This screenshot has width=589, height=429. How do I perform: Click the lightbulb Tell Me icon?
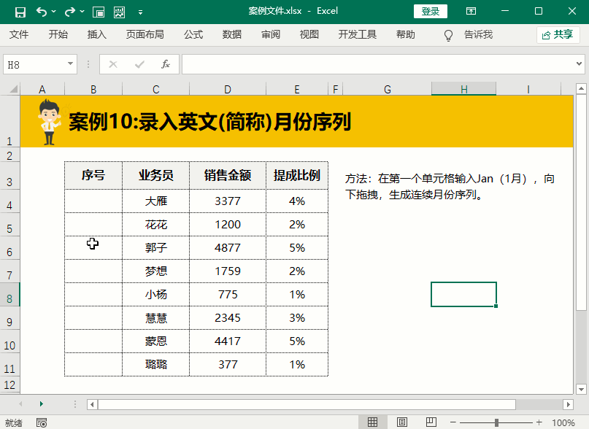[x=449, y=35]
